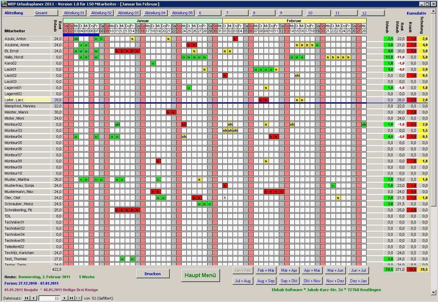438x302 pixels.
Task: Click the Datensatz record number field
Action: [49, 298]
